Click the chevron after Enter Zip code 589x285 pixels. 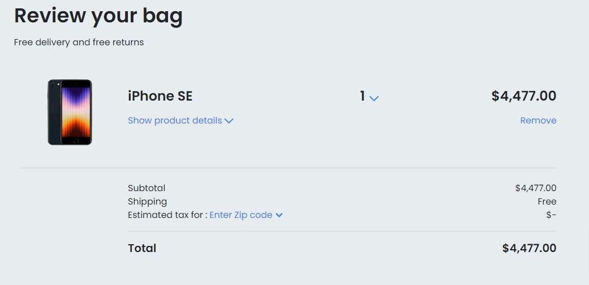(x=279, y=215)
